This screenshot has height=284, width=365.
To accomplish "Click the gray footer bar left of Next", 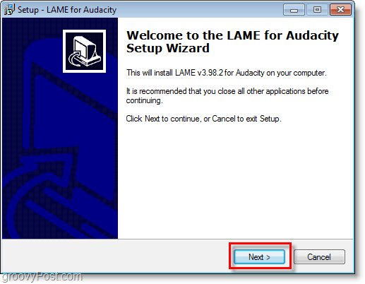I will pos(115,256).
